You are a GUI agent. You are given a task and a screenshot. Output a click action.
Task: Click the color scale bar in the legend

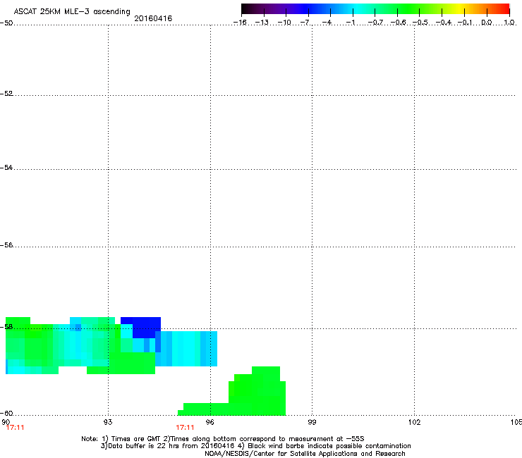pyautogui.click(x=375, y=9)
